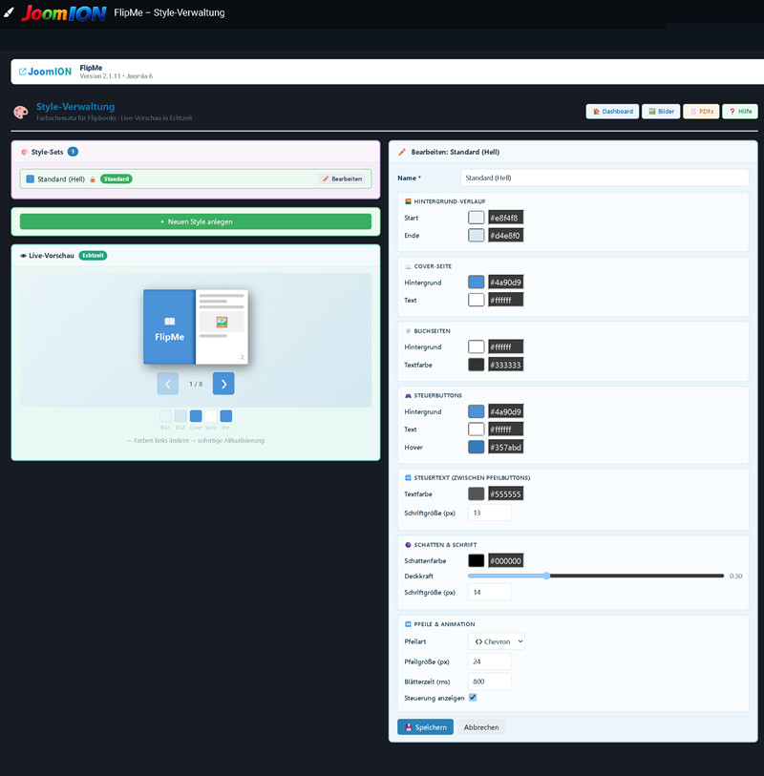This screenshot has width=764, height=776.
Task: Click the Echtzeit badge in Live-Vorschau
Action: tap(93, 256)
